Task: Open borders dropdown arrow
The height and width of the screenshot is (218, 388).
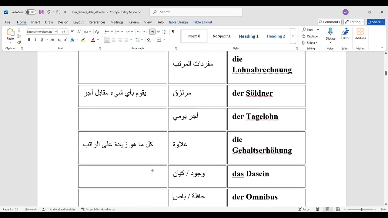Action: (164, 40)
